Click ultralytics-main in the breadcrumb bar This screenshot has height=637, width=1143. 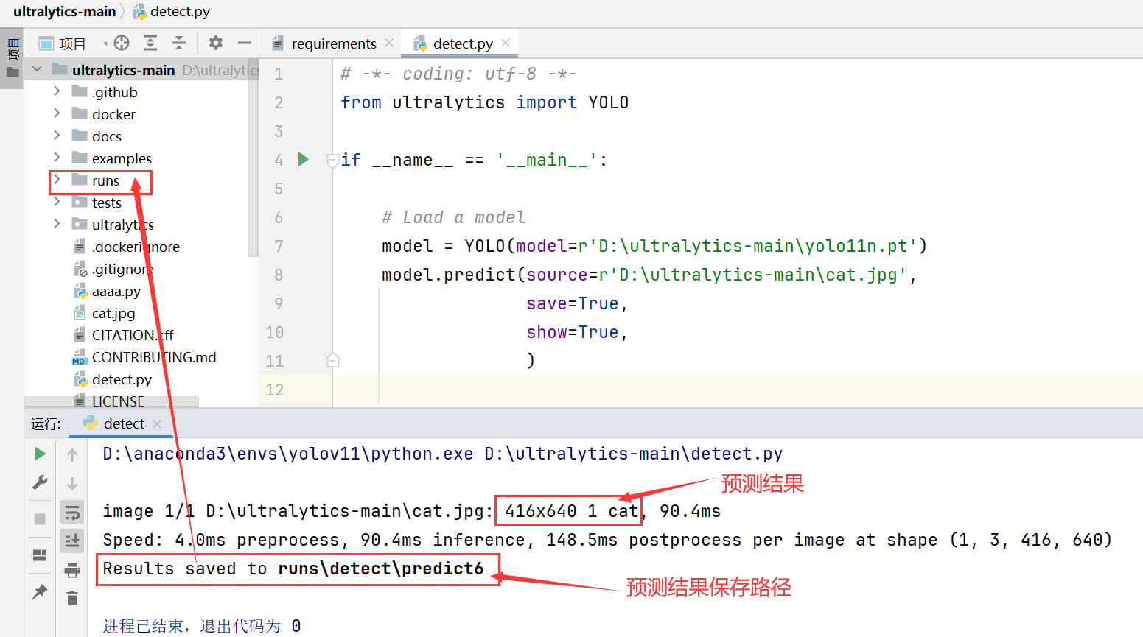point(63,11)
